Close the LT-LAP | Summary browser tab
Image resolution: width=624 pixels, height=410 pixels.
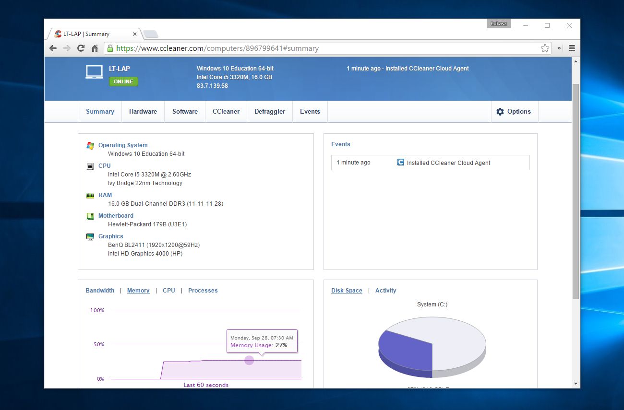134,34
